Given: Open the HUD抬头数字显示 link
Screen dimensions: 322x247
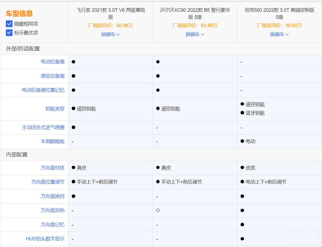Looking at the screenshot, I should 45,239.
